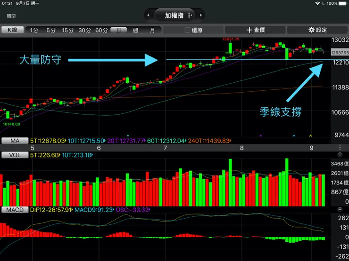Tap month 5 label on date axis
Image resolution: width=349 pixels, height=261 pixels.
tap(33, 148)
